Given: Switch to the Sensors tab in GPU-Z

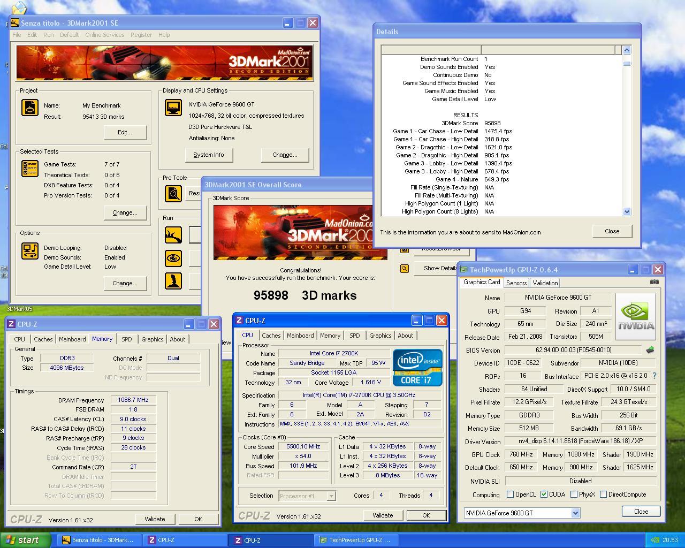Looking at the screenshot, I should pos(516,283).
